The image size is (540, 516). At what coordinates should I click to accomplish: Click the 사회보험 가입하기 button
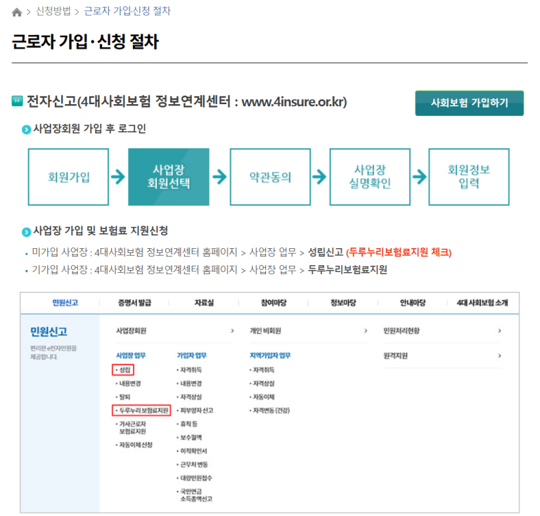click(470, 103)
